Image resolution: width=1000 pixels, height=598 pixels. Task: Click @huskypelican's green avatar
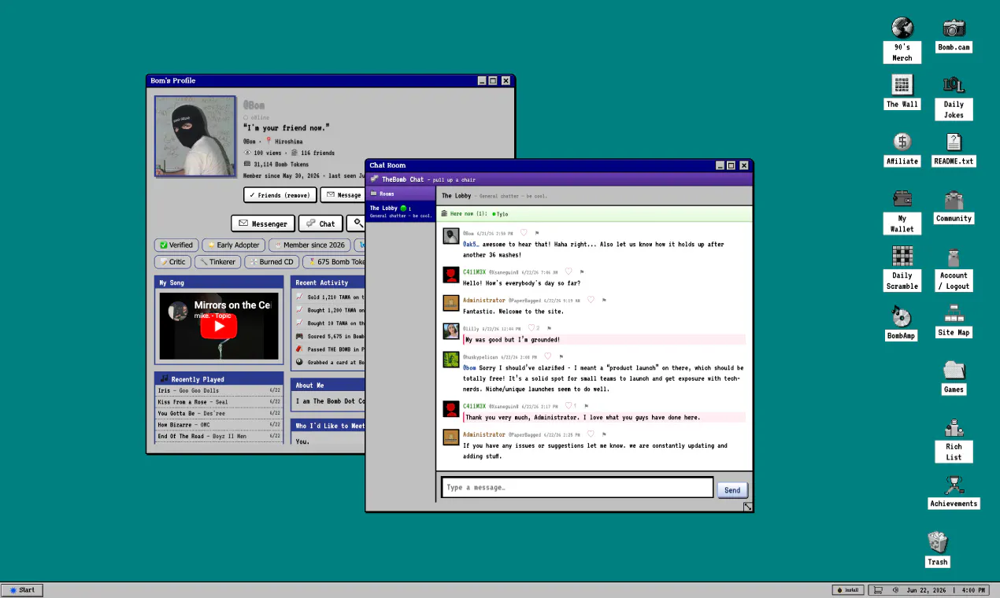451,360
